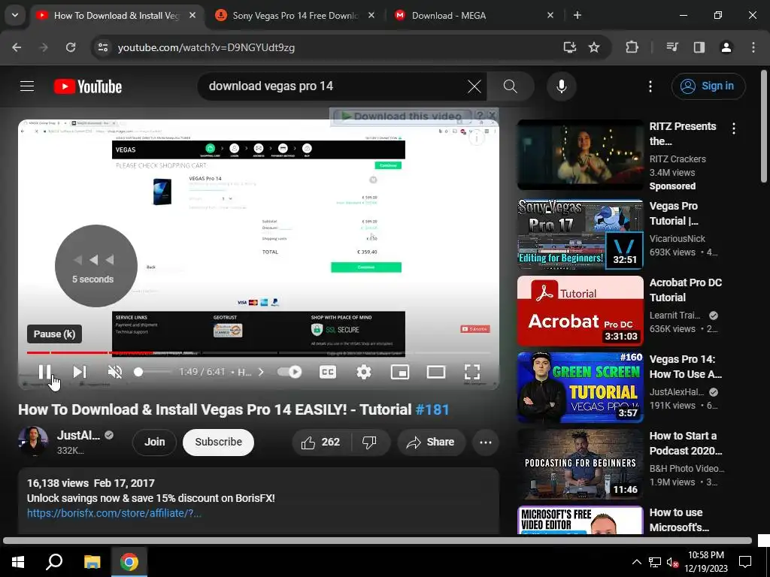The height and width of the screenshot is (577, 770).
Task: Open Windows Start menu
Action: pos(18,562)
